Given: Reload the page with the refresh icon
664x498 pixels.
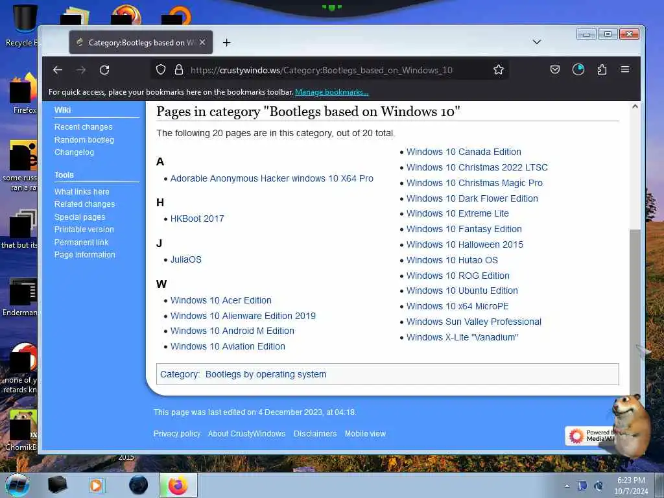Looking at the screenshot, I should click(x=104, y=70).
